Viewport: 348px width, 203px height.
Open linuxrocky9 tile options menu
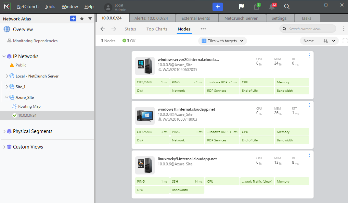pos(309,155)
